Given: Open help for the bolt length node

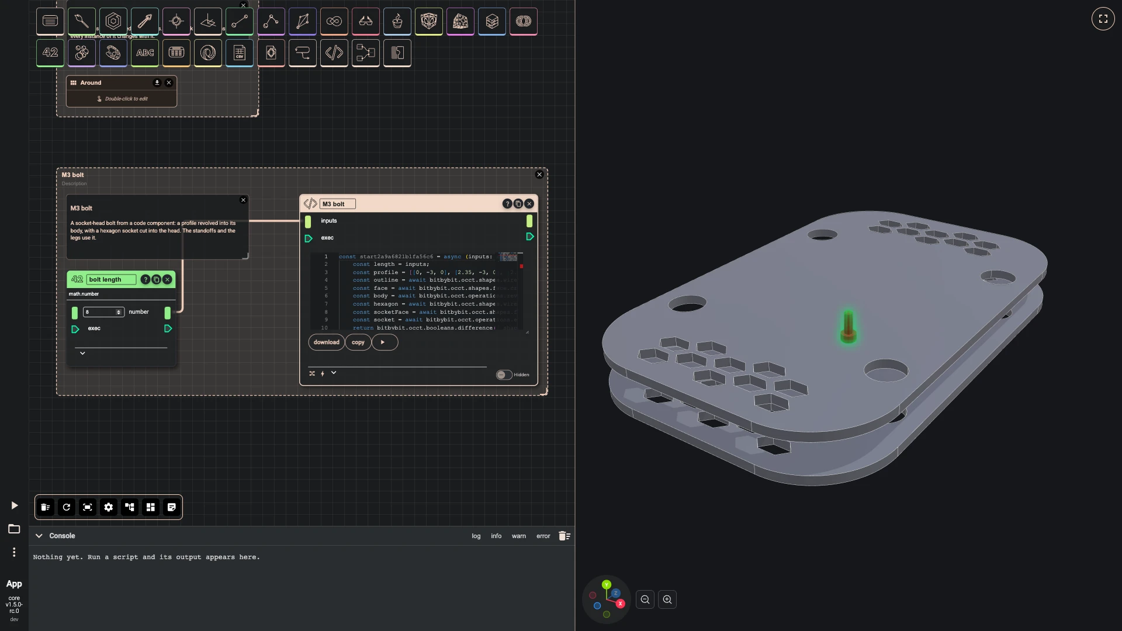Looking at the screenshot, I should [x=146, y=279].
